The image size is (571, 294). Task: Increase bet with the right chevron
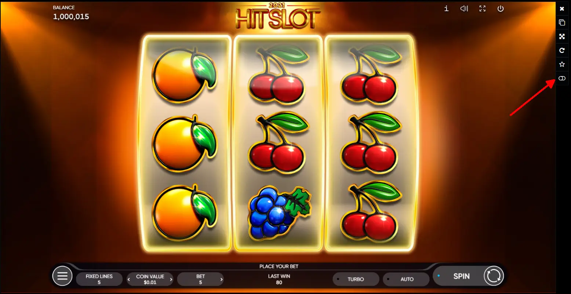(x=221, y=279)
